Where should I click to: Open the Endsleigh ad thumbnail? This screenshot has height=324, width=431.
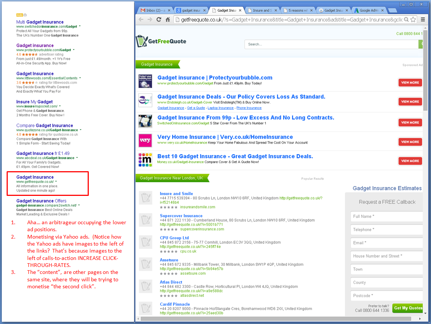tap(145, 100)
